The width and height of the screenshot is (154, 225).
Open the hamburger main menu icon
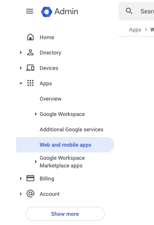click(30, 11)
